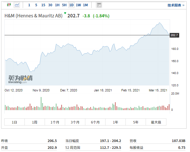The width and height of the screenshot is (190, 152).
Task: Pick the 1W weekly interval
Action: [78, 5]
